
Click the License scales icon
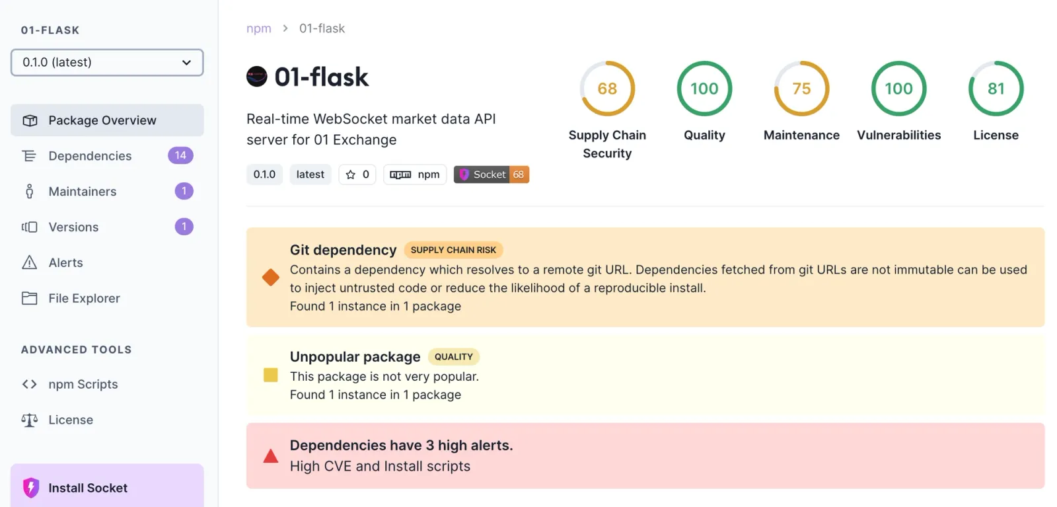click(29, 420)
